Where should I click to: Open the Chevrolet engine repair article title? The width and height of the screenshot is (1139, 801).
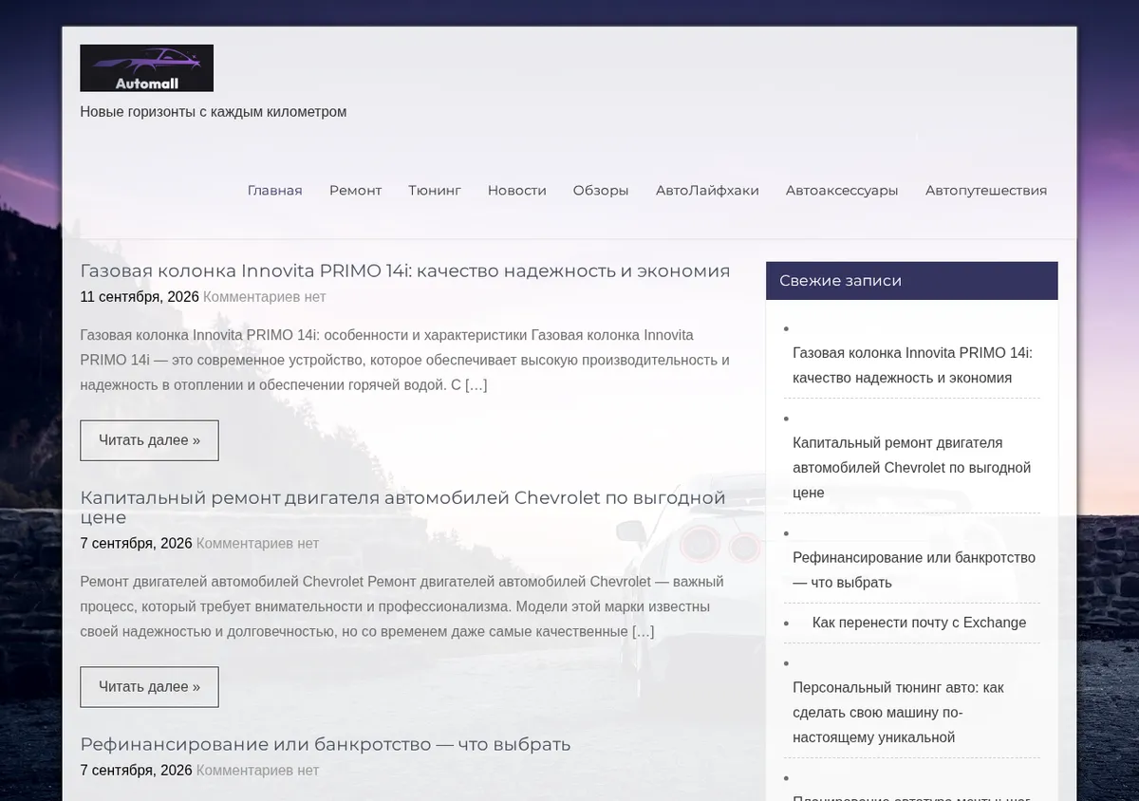(x=402, y=507)
